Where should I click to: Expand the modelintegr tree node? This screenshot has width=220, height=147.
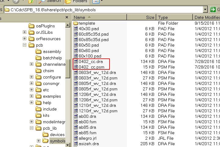coord(31,122)
